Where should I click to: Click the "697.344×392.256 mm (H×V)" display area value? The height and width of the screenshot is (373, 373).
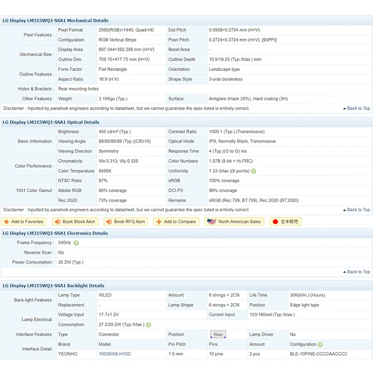[x=126, y=49]
